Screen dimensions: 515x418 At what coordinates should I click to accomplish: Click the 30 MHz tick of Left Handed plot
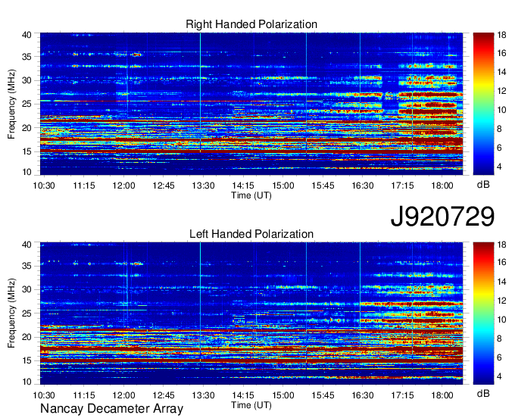[x=27, y=289]
